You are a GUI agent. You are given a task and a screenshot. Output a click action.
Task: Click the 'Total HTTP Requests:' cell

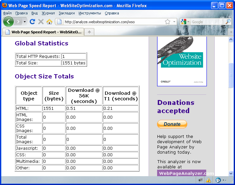[x=38, y=56]
